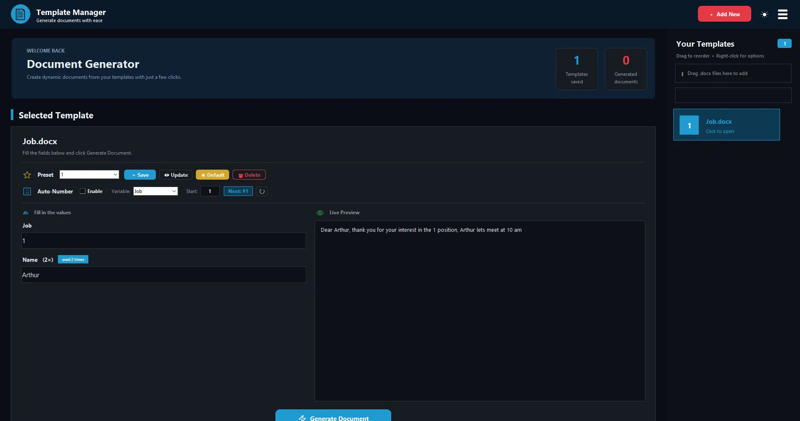
Task: Click the Templates saved counter card
Action: [x=577, y=69]
